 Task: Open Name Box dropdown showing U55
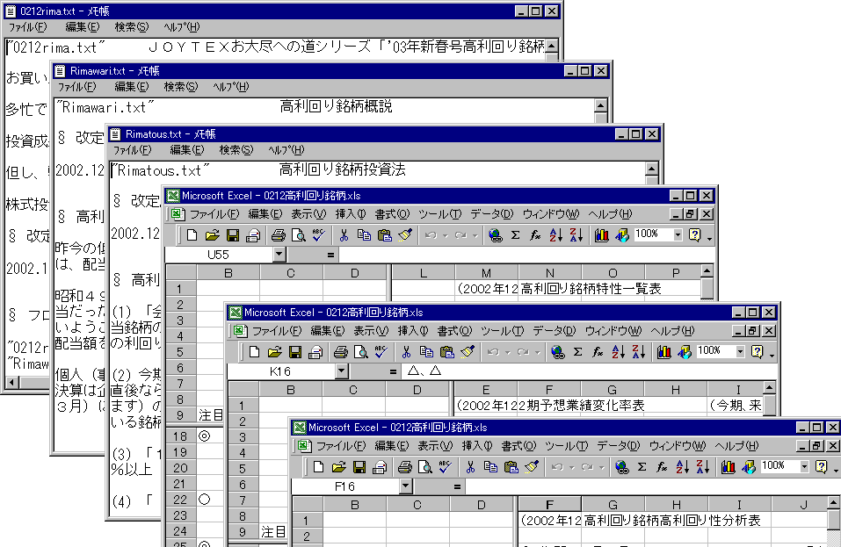point(279,255)
